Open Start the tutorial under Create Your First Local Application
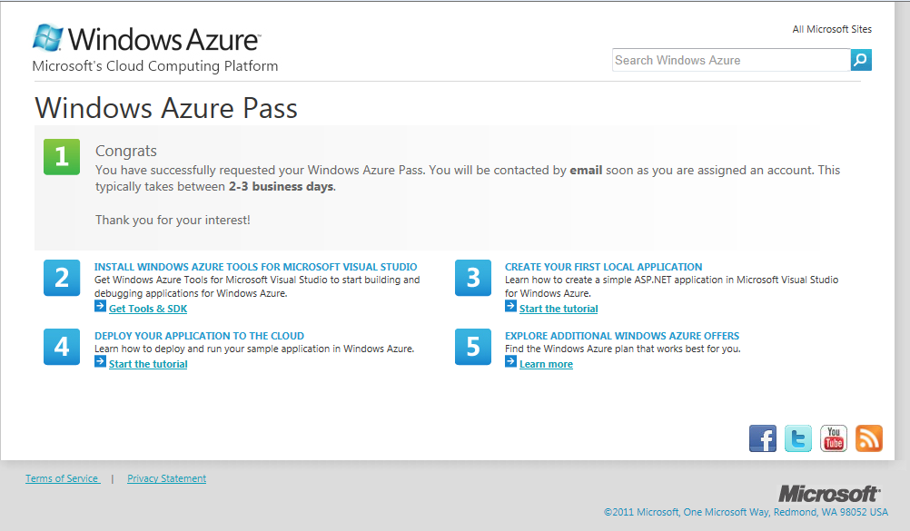The height and width of the screenshot is (531, 910). 559,309
